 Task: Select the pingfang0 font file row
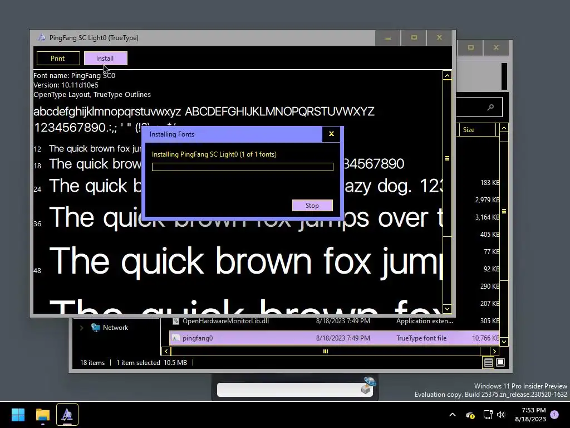(x=334, y=338)
